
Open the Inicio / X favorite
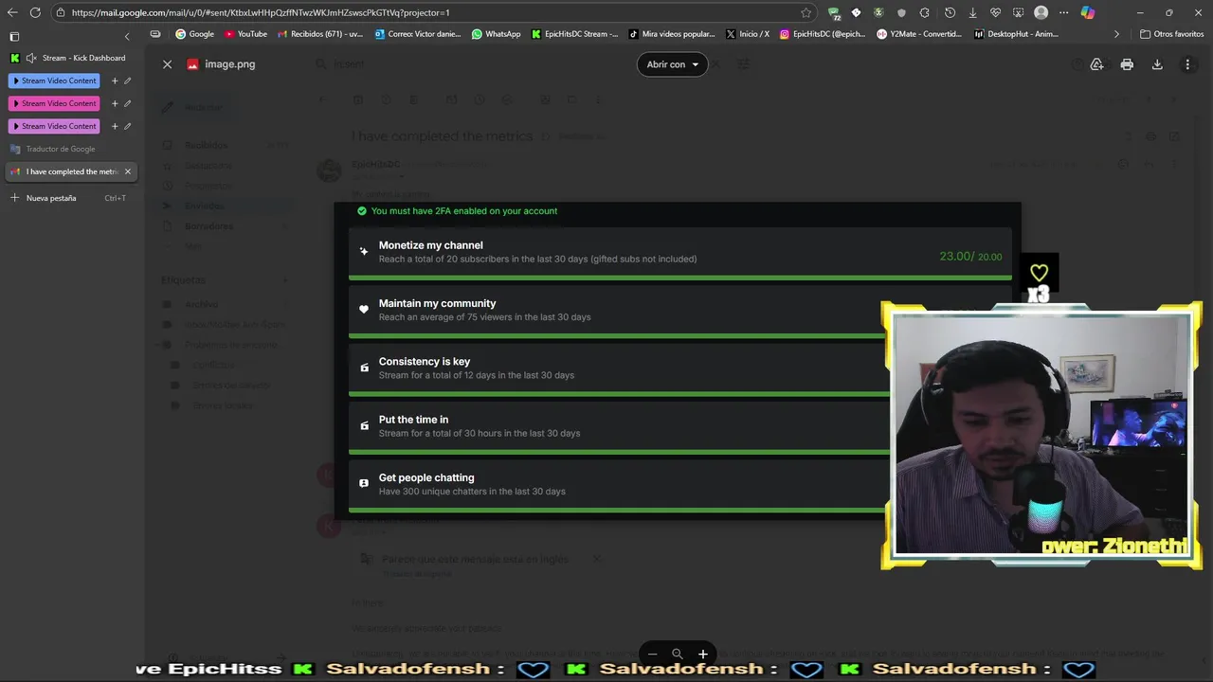(749, 34)
